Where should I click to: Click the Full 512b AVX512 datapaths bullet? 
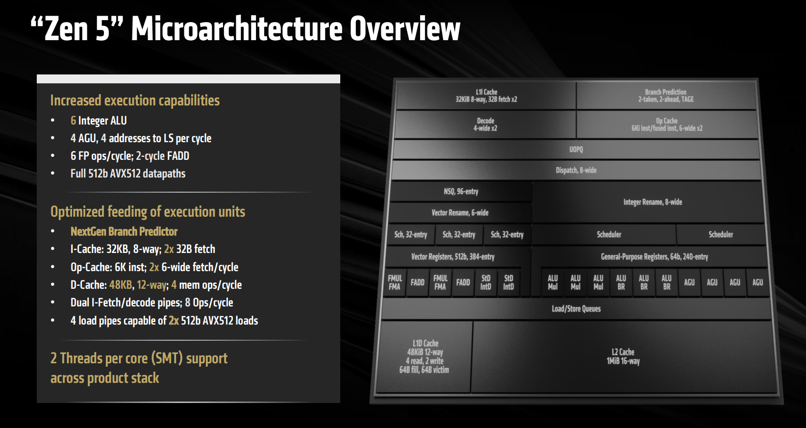click(128, 174)
